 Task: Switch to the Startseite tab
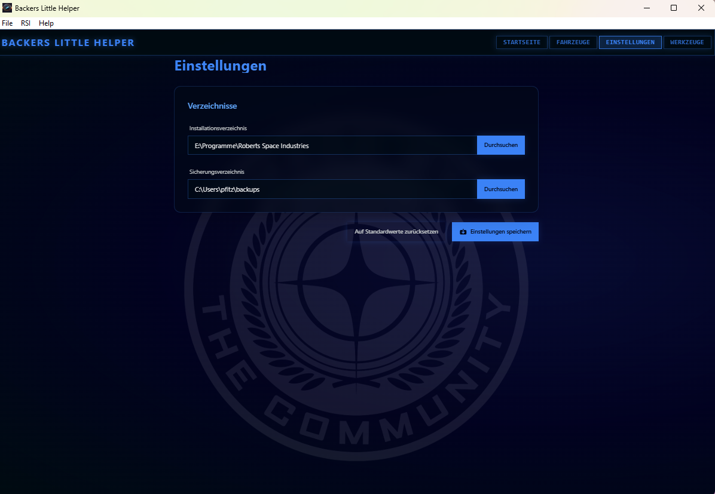(521, 42)
